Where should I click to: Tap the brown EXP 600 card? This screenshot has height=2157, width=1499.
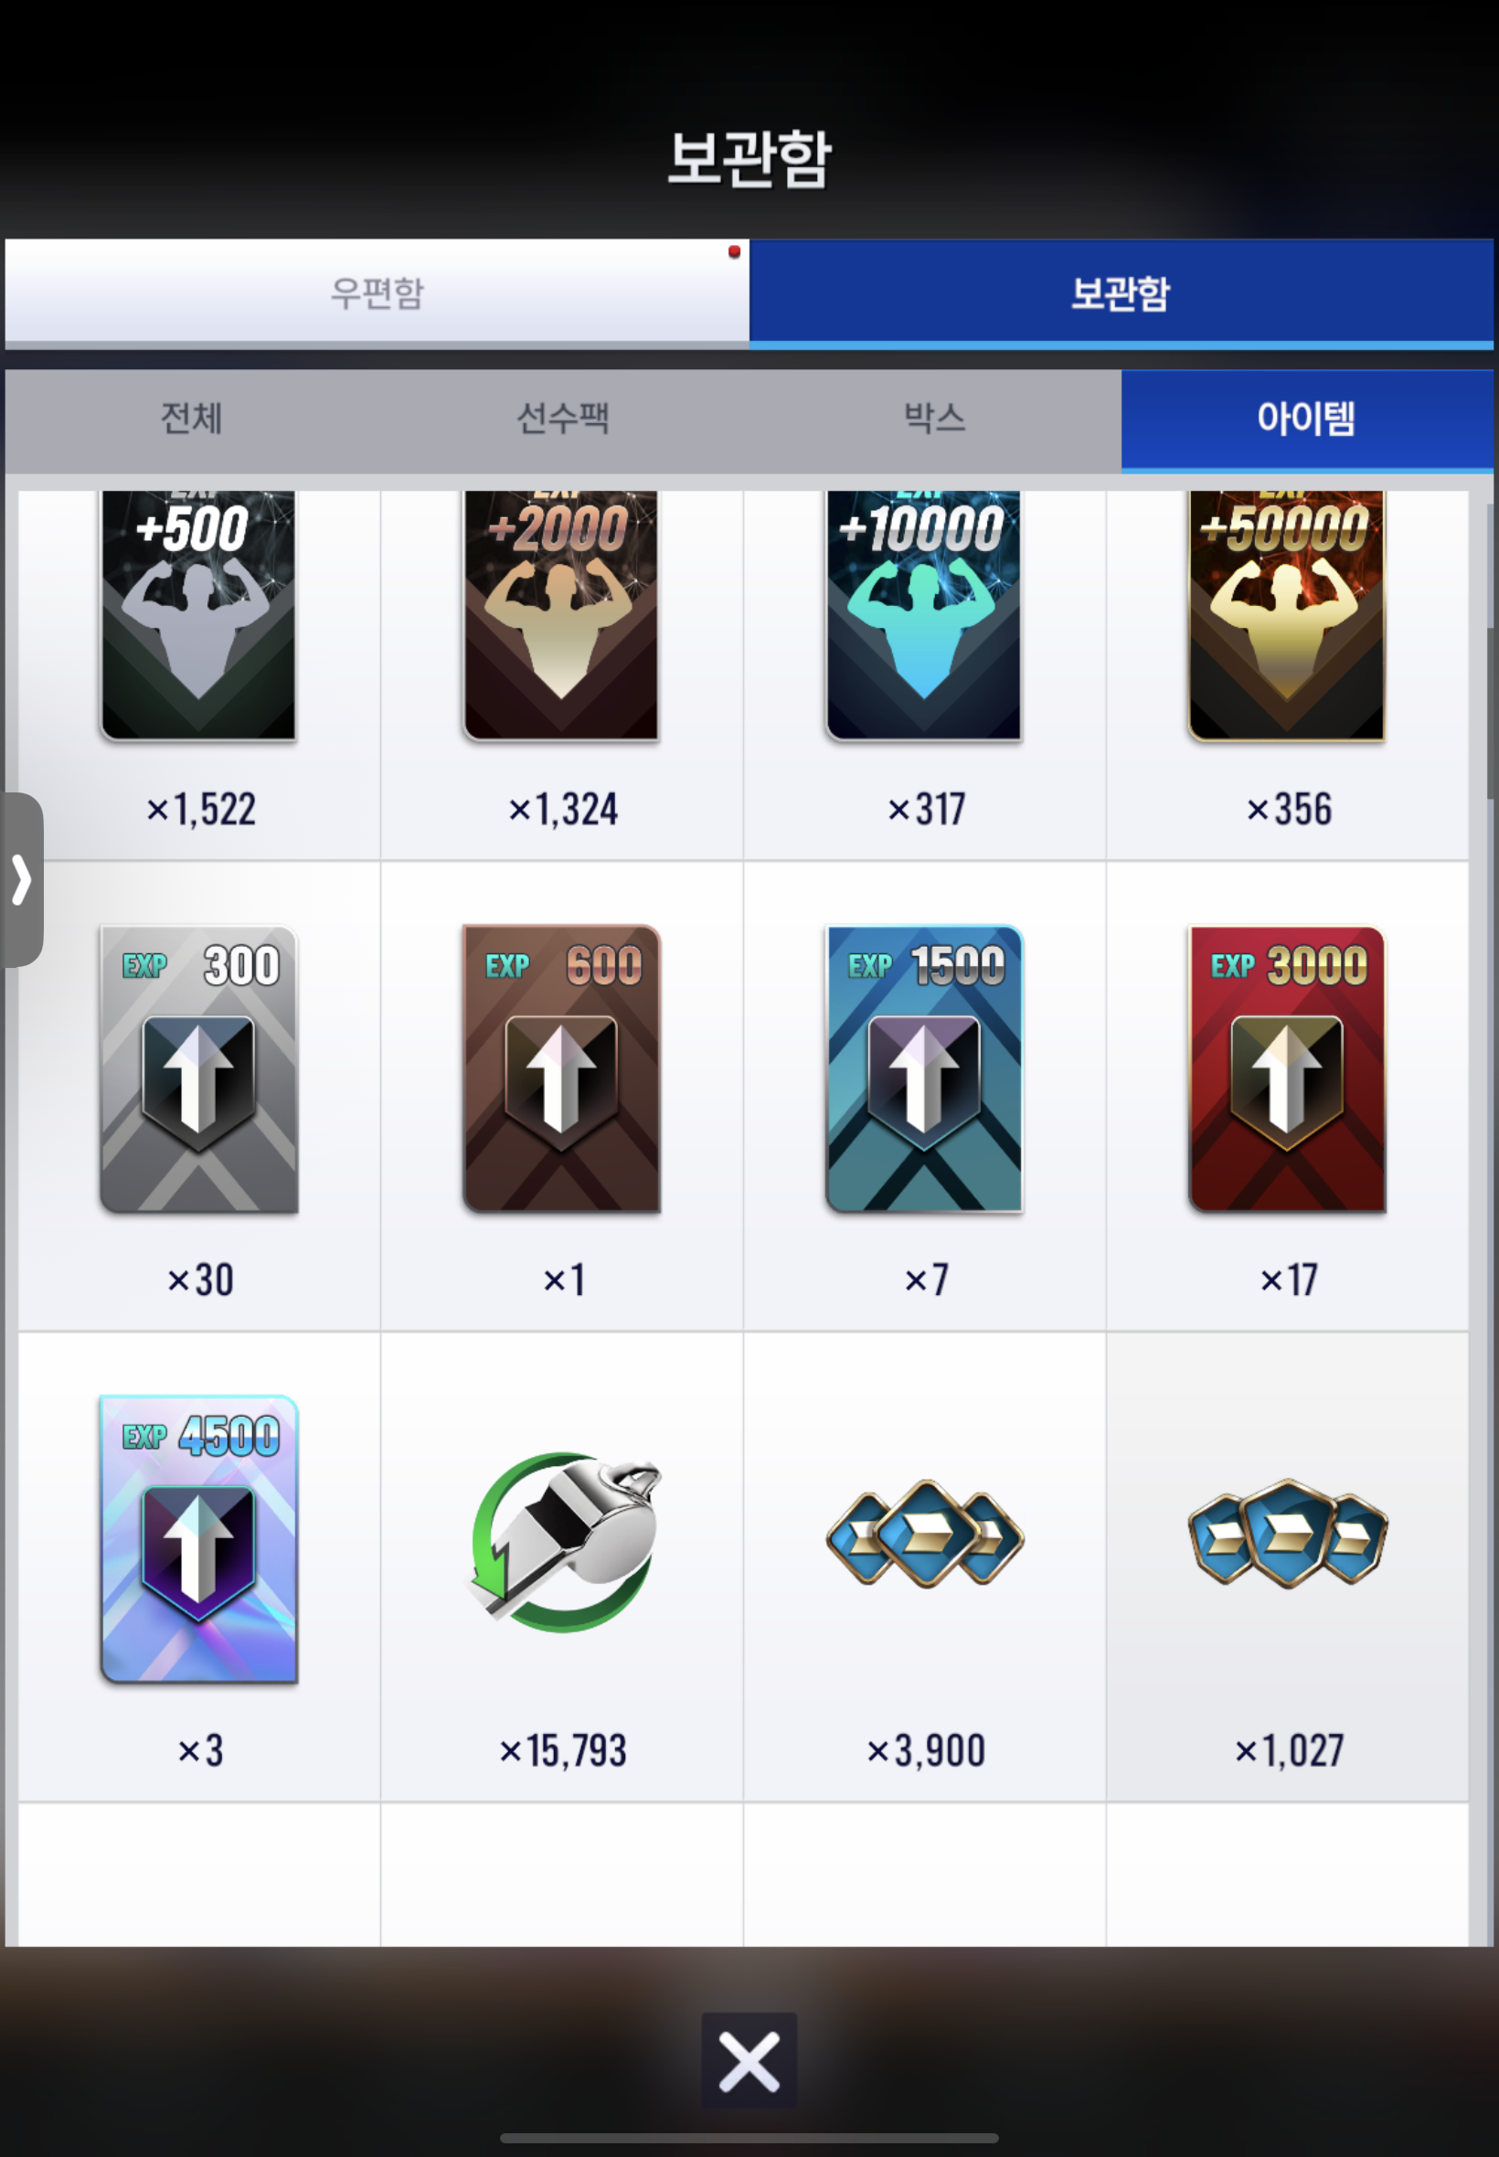(560, 1068)
